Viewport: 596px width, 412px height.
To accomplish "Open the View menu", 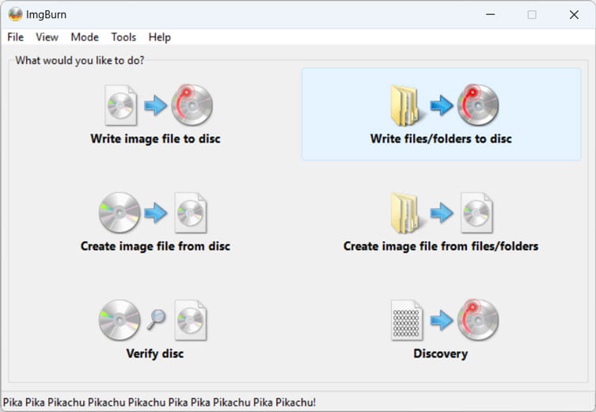I will click(47, 37).
